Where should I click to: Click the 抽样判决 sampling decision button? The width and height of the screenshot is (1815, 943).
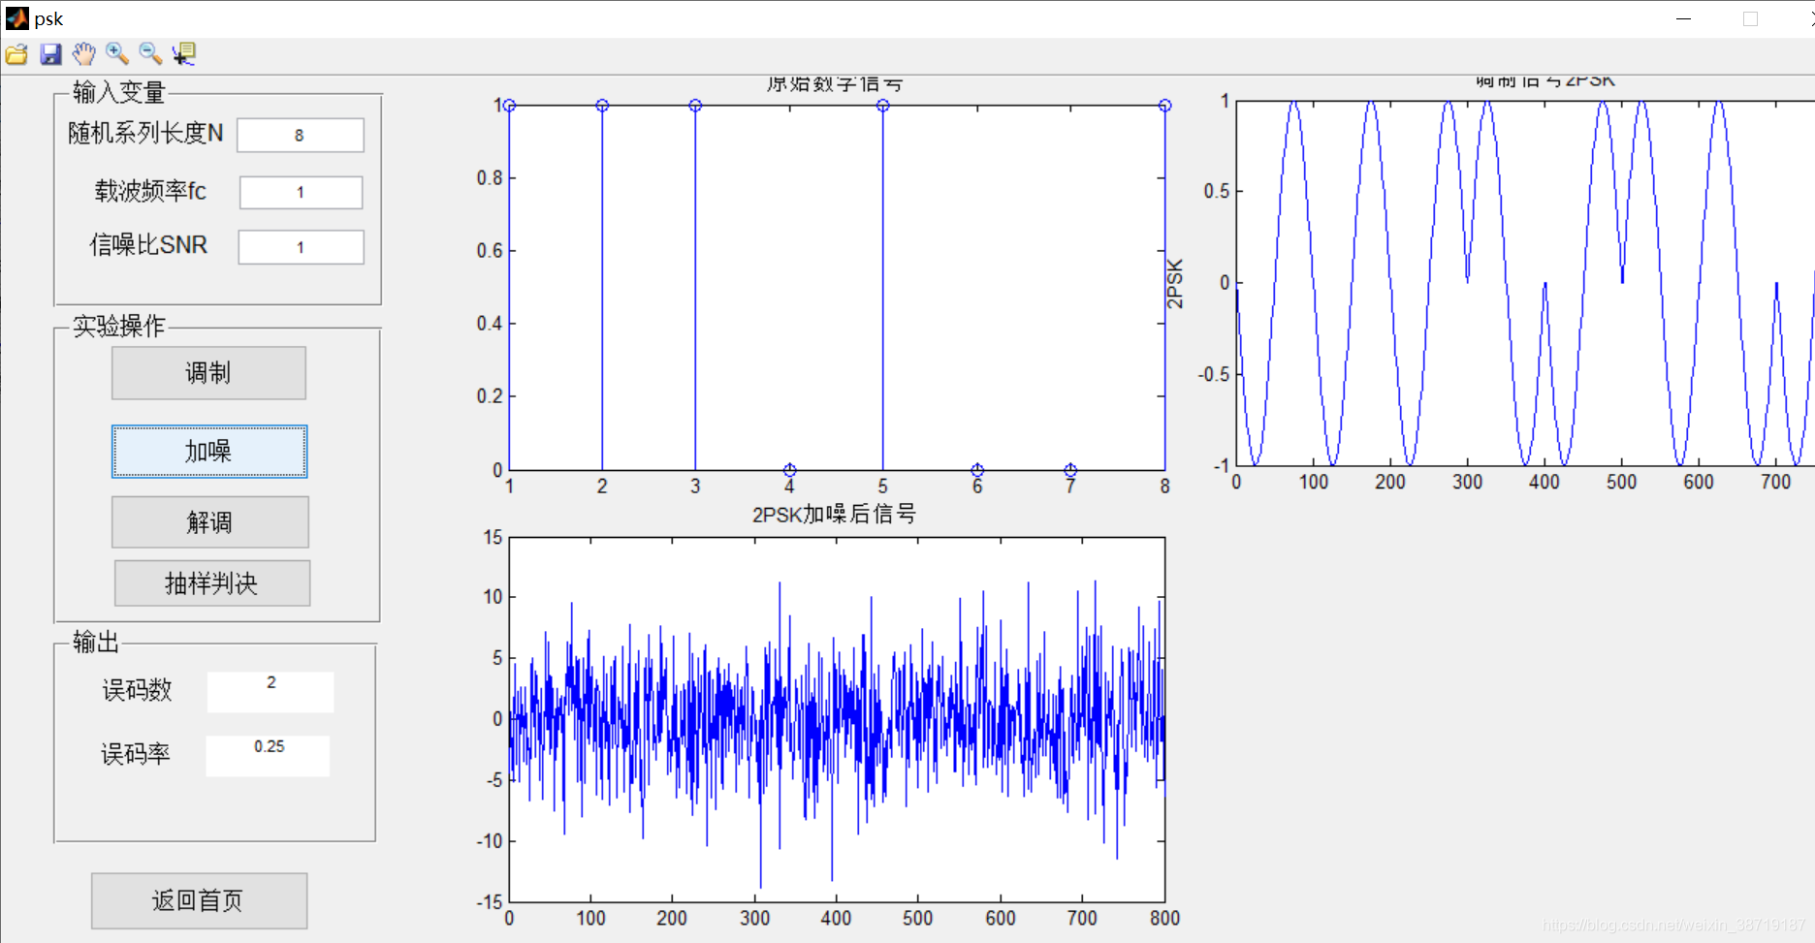click(212, 583)
